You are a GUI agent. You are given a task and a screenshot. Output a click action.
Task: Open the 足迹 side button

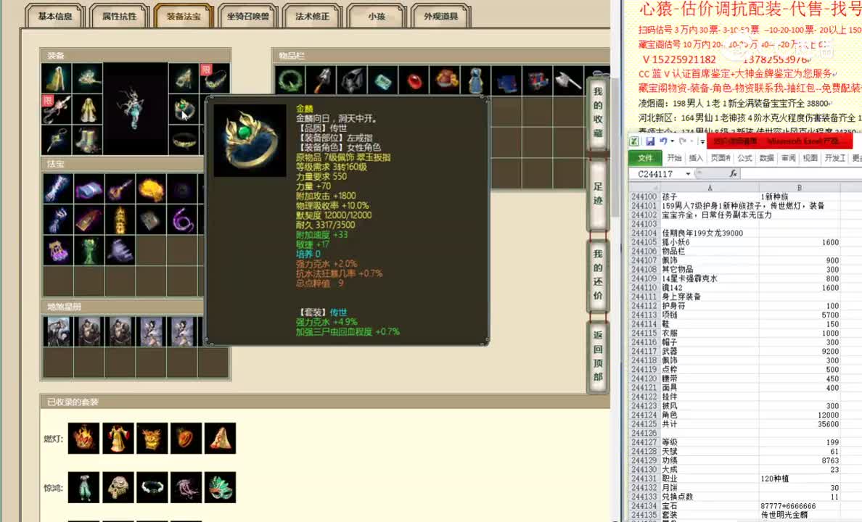click(598, 194)
